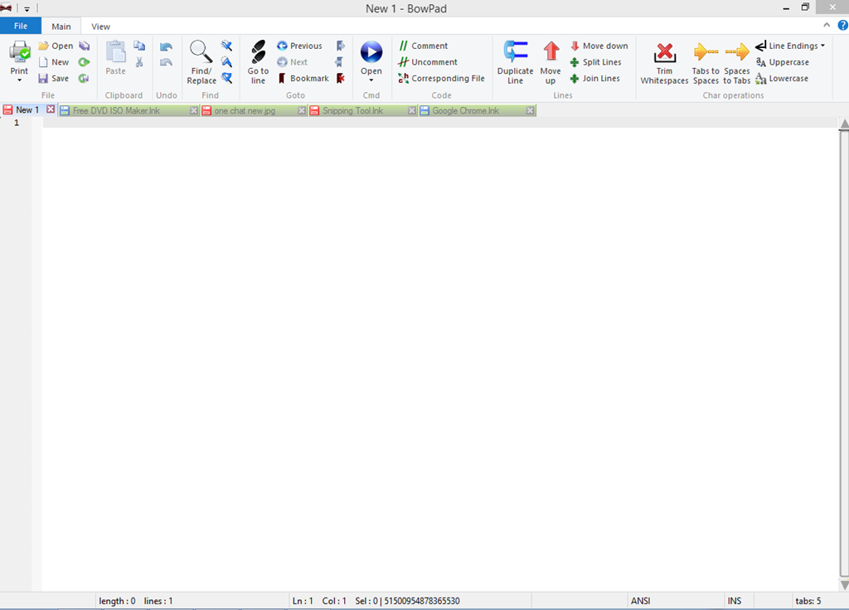Viewport: 849px width, 610px height.
Task: Jump to previous bookmark flag icon
Action: (340, 62)
